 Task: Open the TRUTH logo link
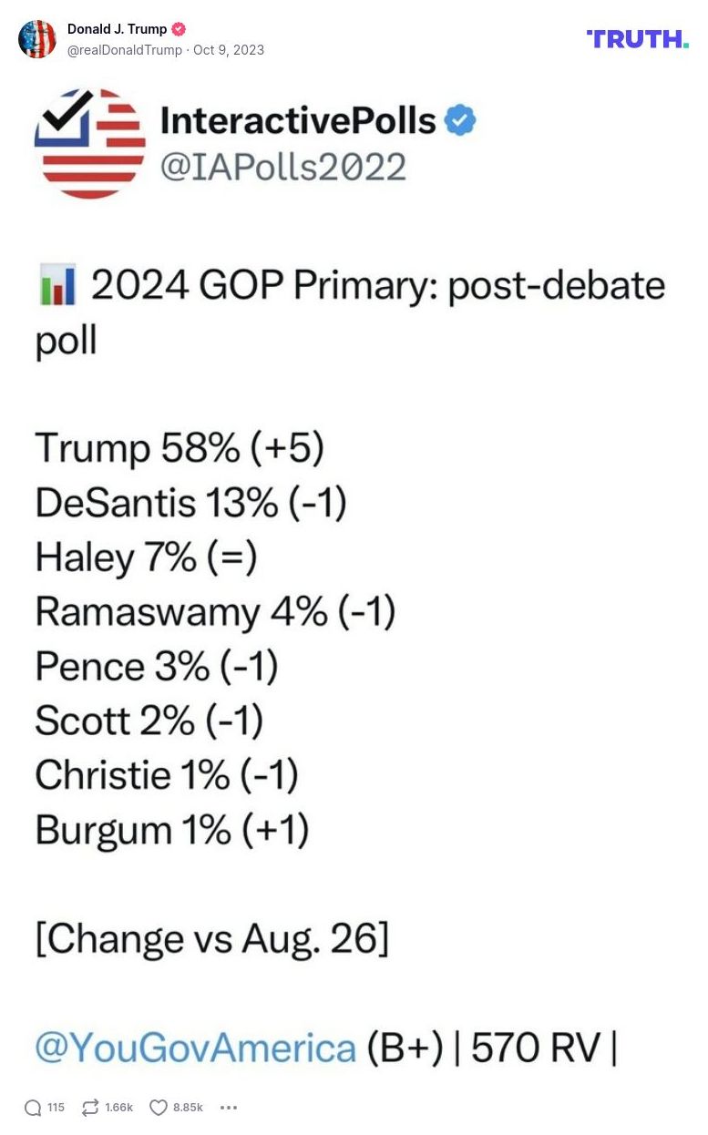[x=637, y=39]
